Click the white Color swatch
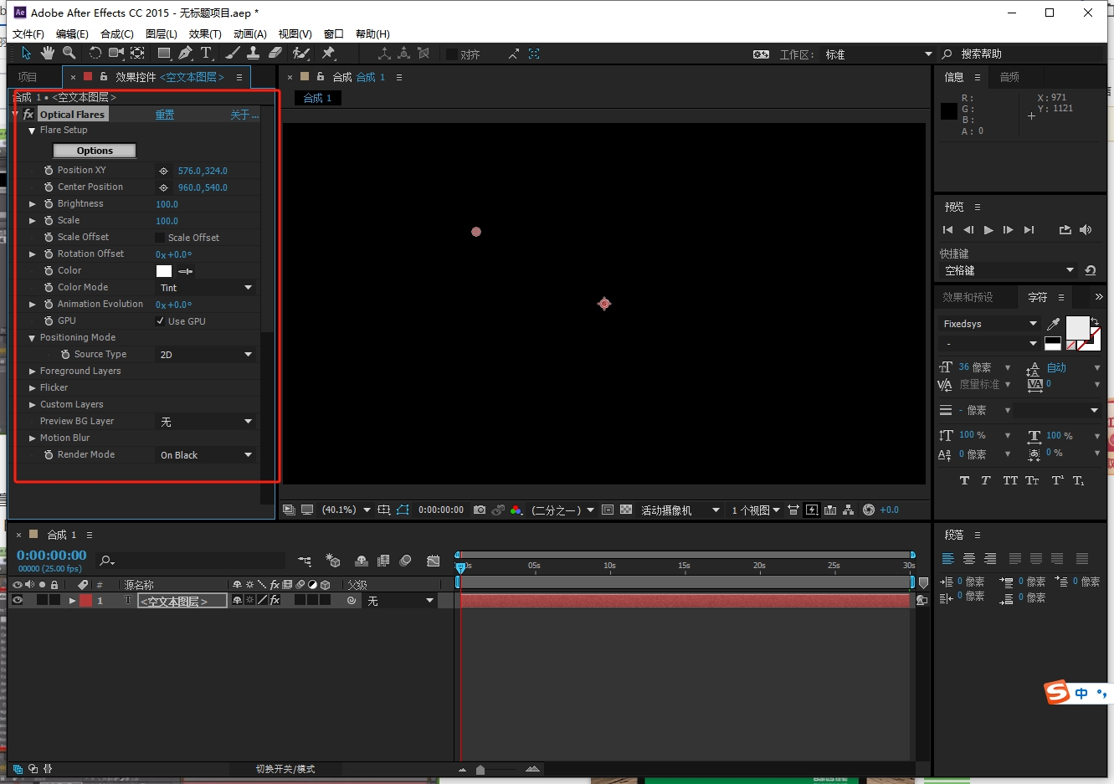Viewport: 1114px width, 784px height. [x=164, y=271]
